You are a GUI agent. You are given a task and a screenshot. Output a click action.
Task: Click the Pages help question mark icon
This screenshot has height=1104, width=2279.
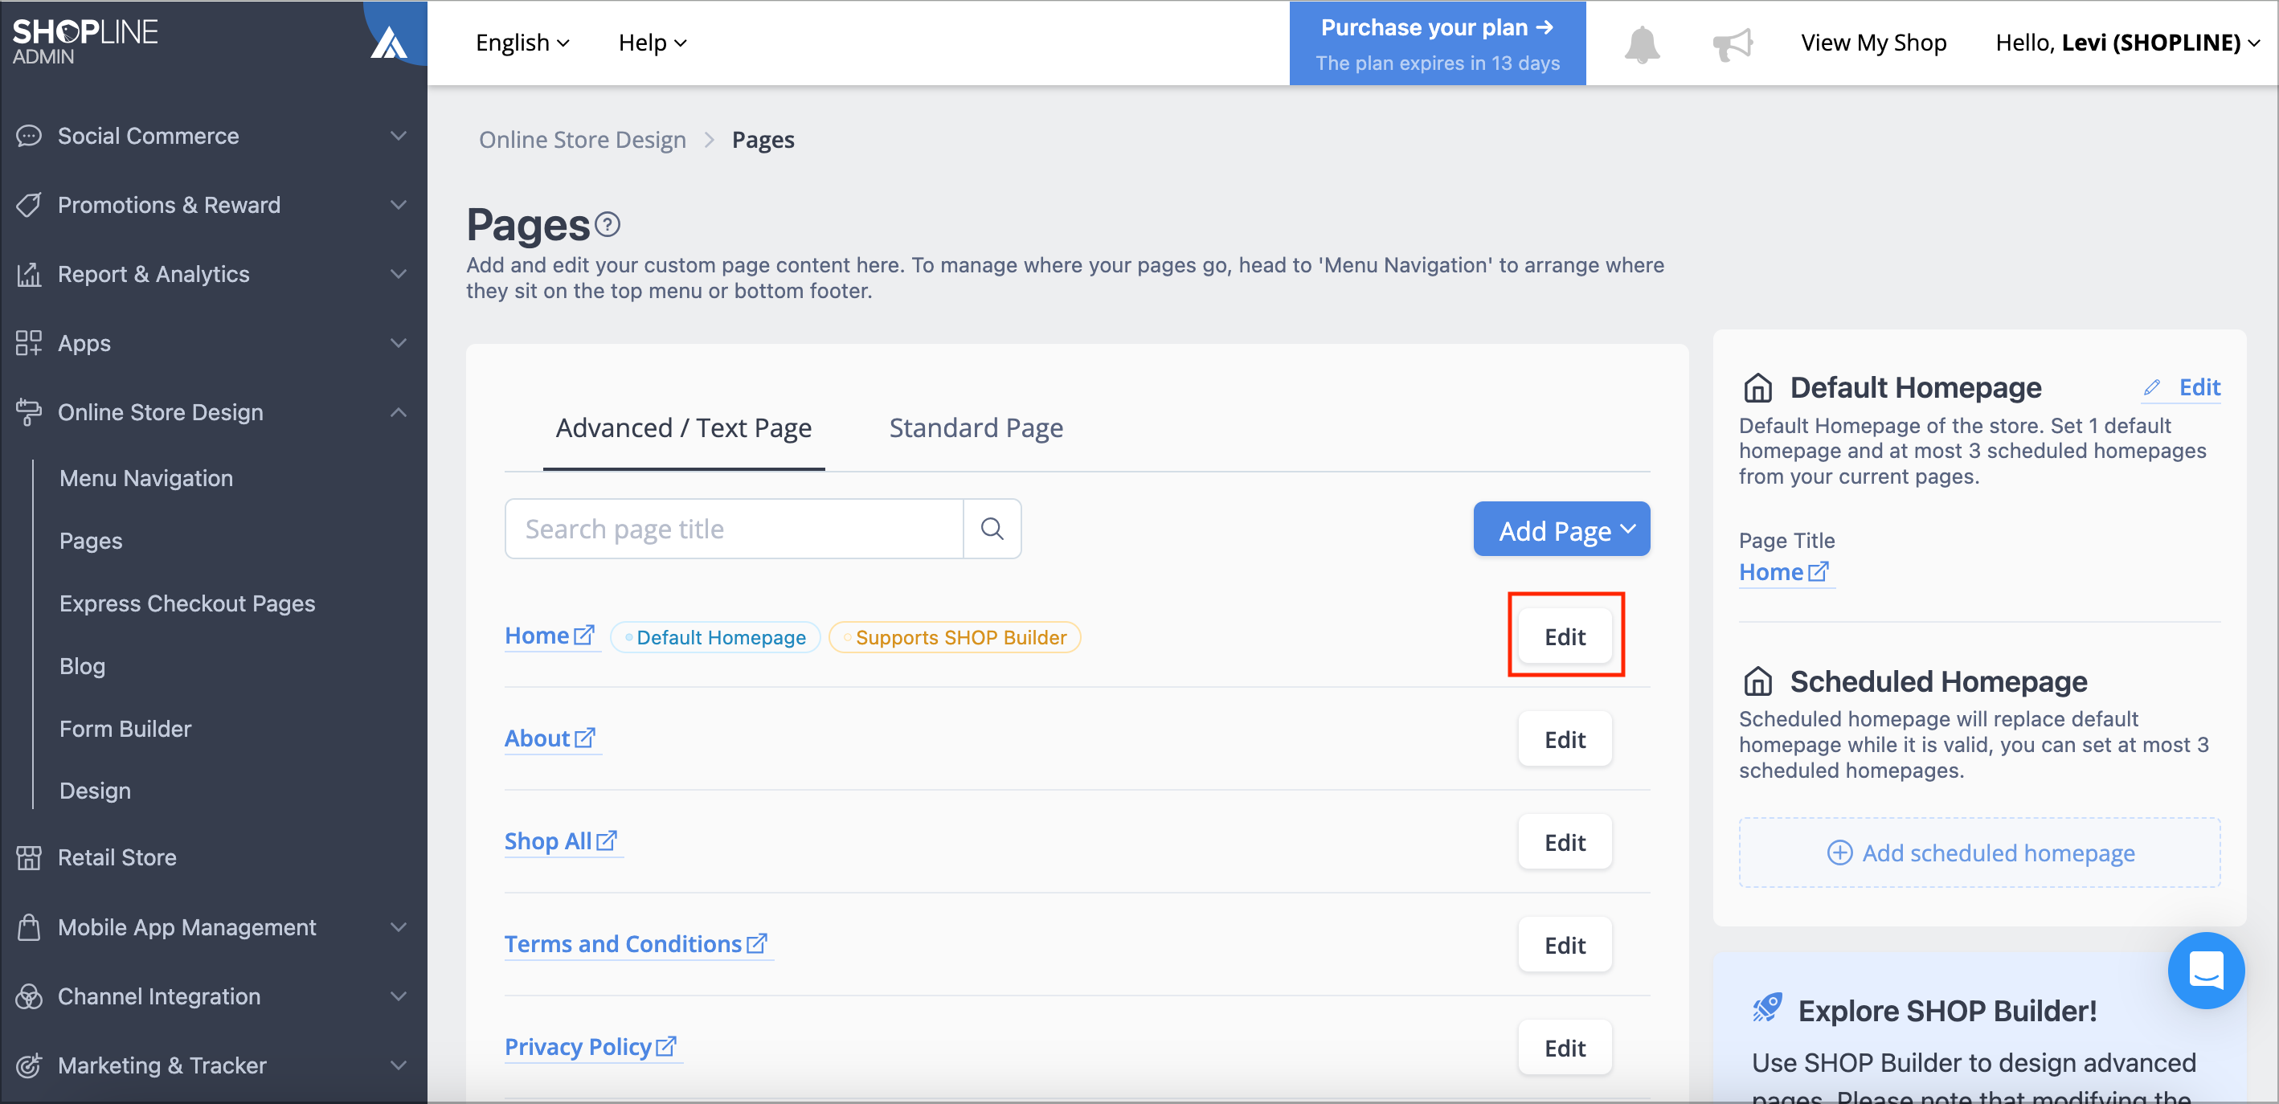607,225
